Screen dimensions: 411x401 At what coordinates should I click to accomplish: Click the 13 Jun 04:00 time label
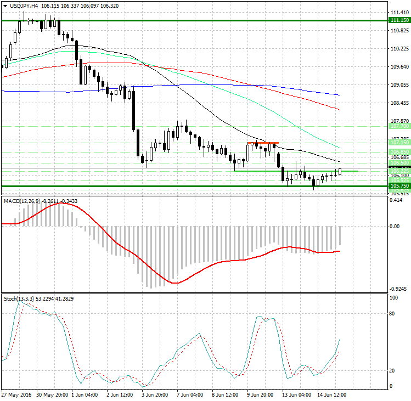[297, 395]
